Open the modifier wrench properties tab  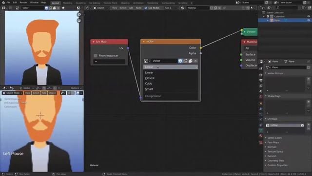[261, 109]
